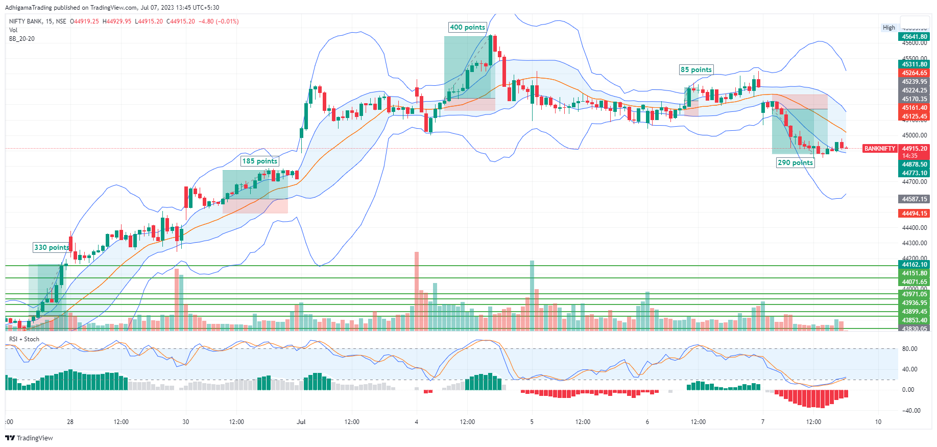Click the Jul date on time axis

click(x=301, y=422)
